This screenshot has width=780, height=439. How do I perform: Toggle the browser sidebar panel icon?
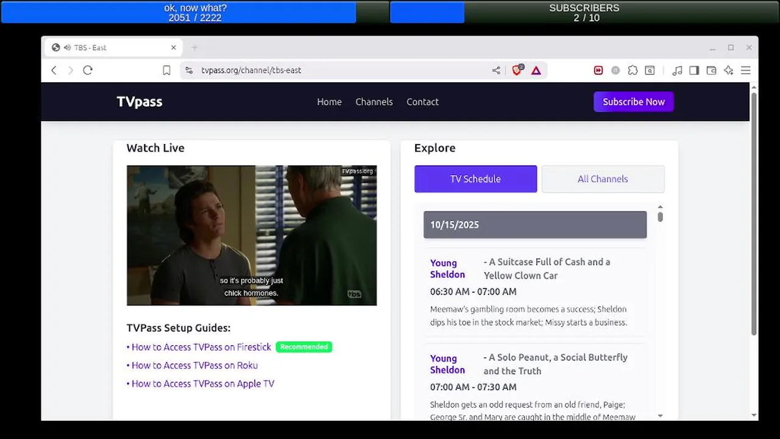pyautogui.click(x=694, y=70)
